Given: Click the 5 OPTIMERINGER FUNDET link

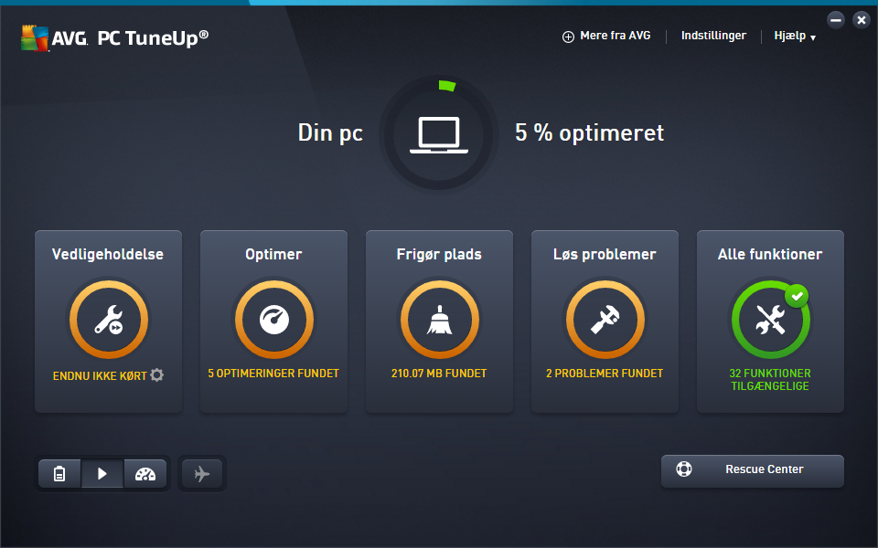Looking at the screenshot, I should (273, 373).
